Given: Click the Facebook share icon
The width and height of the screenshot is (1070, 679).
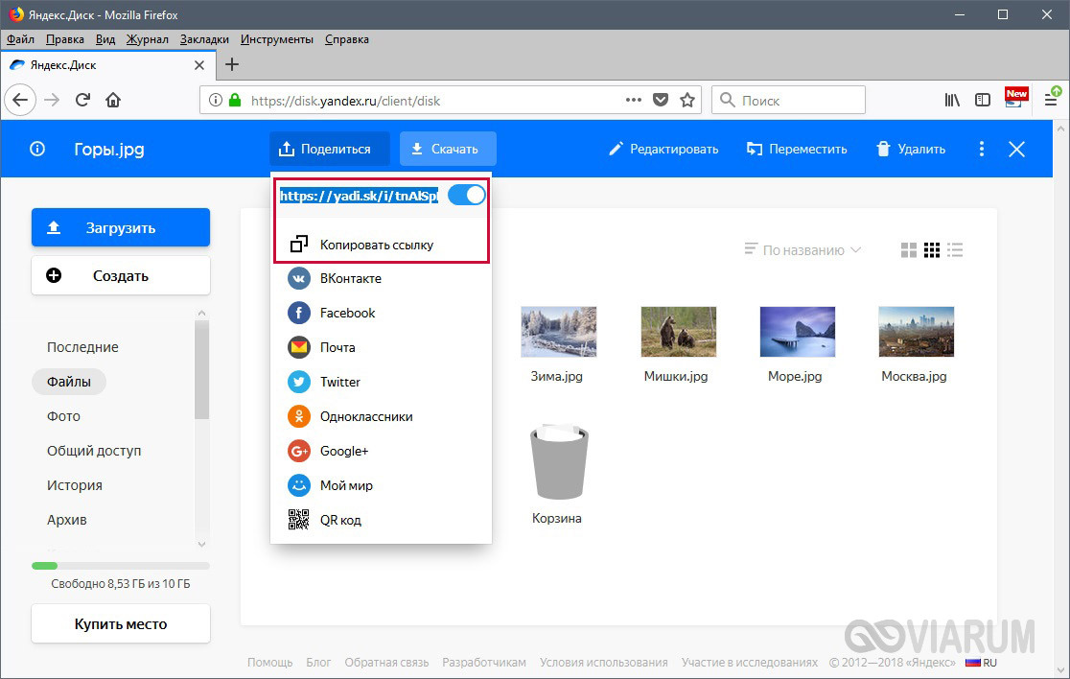Looking at the screenshot, I should (x=299, y=313).
